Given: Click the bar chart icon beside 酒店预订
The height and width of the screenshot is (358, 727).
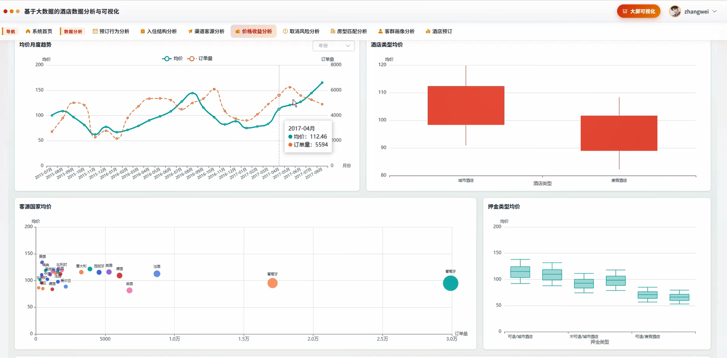Looking at the screenshot, I should pyautogui.click(x=428, y=31).
